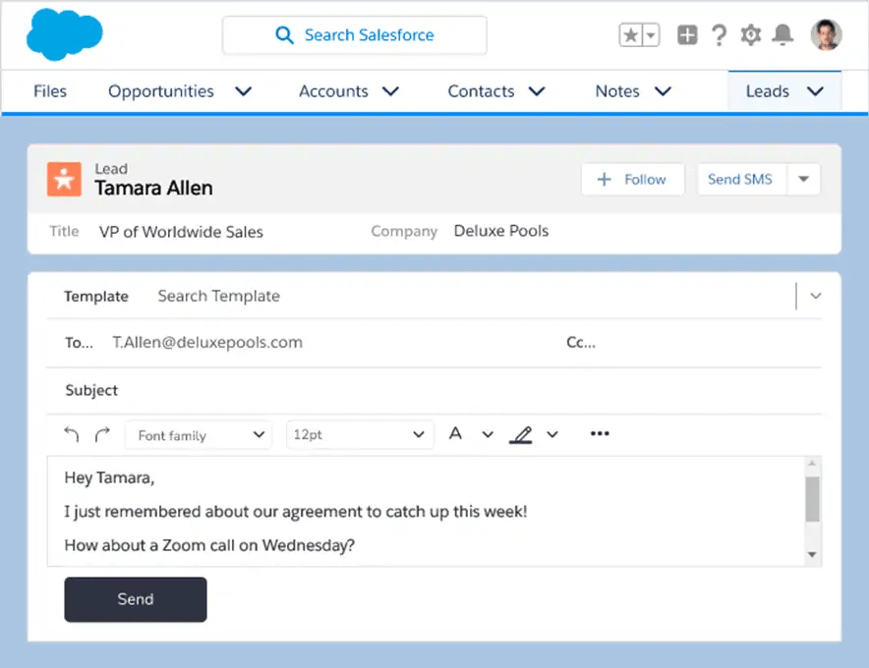Switch to the Contacts tab
Image resolution: width=869 pixels, height=668 pixels.
[481, 90]
